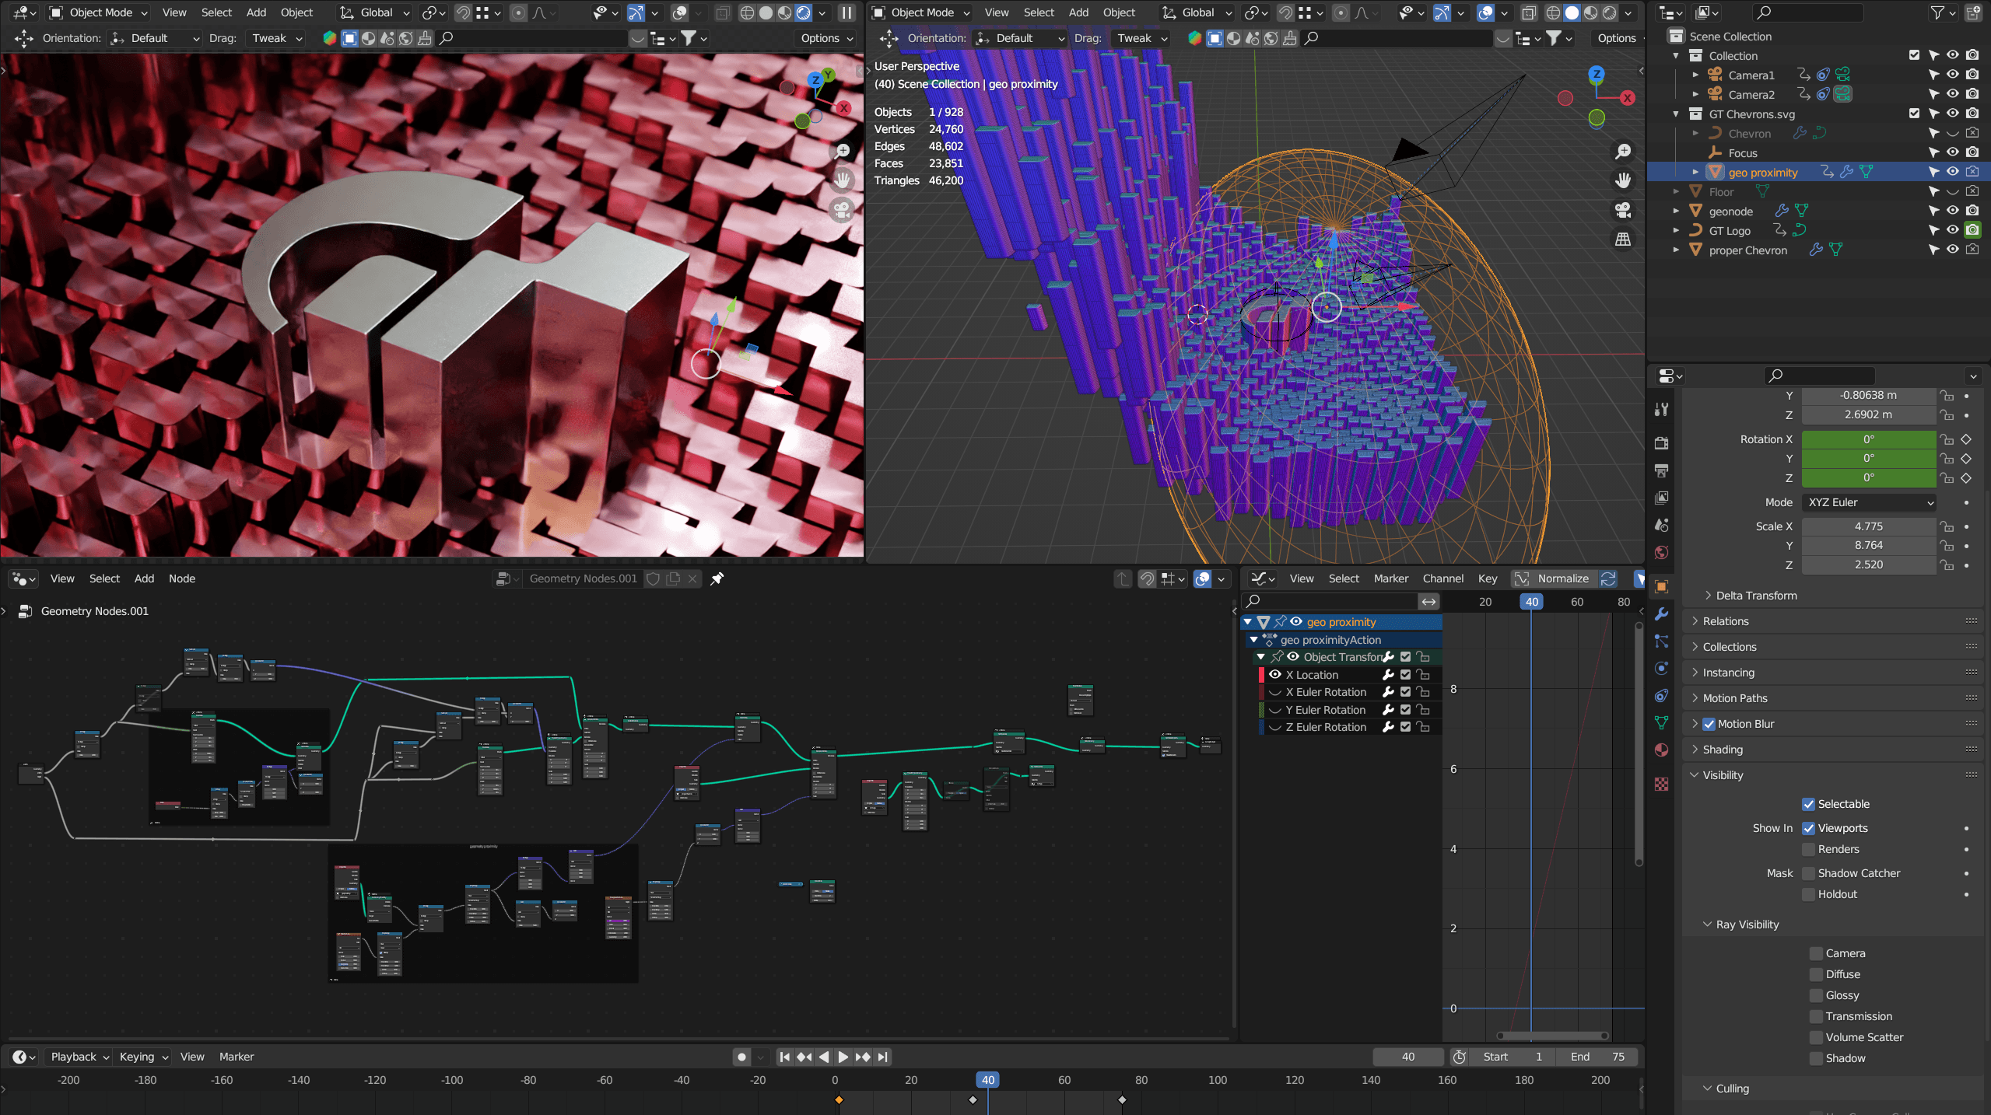Switch viewport to rendered shading mode
1991x1115 pixels.
coord(1607,13)
